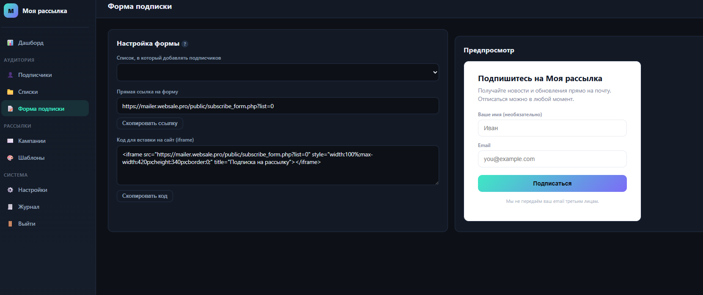Click the Моя рассылка brand title
This screenshot has height=295, width=703.
coord(45,11)
